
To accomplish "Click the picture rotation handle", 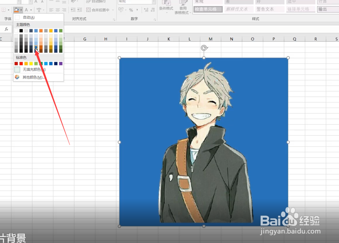I will (204, 48).
